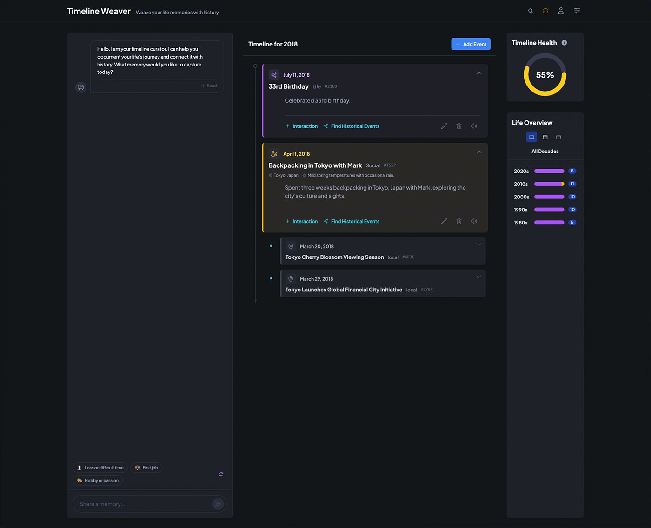Select the 'First job' suggestion chip
The width and height of the screenshot is (651, 528).
click(146, 468)
